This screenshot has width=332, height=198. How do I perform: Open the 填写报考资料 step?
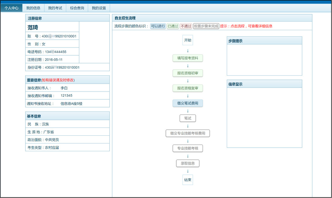click(188, 58)
